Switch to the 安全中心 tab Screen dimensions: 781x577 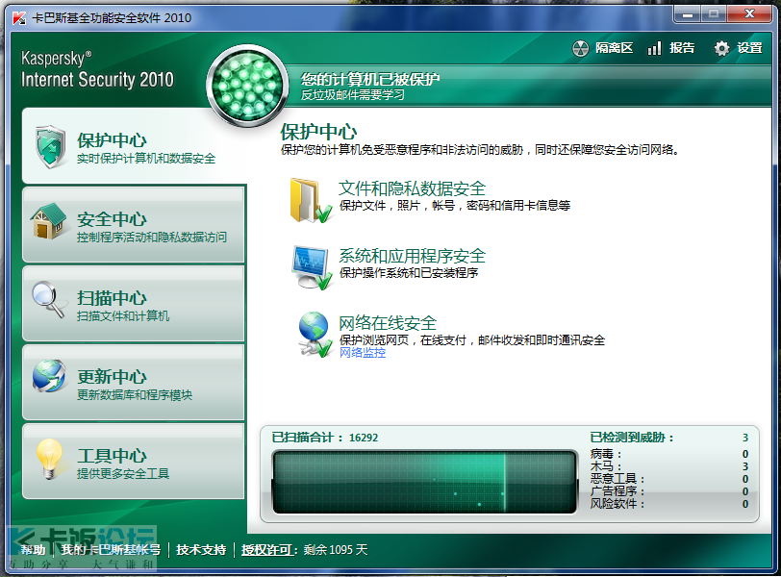click(x=134, y=224)
